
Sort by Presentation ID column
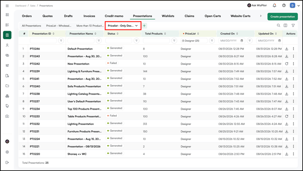[x=53, y=33]
